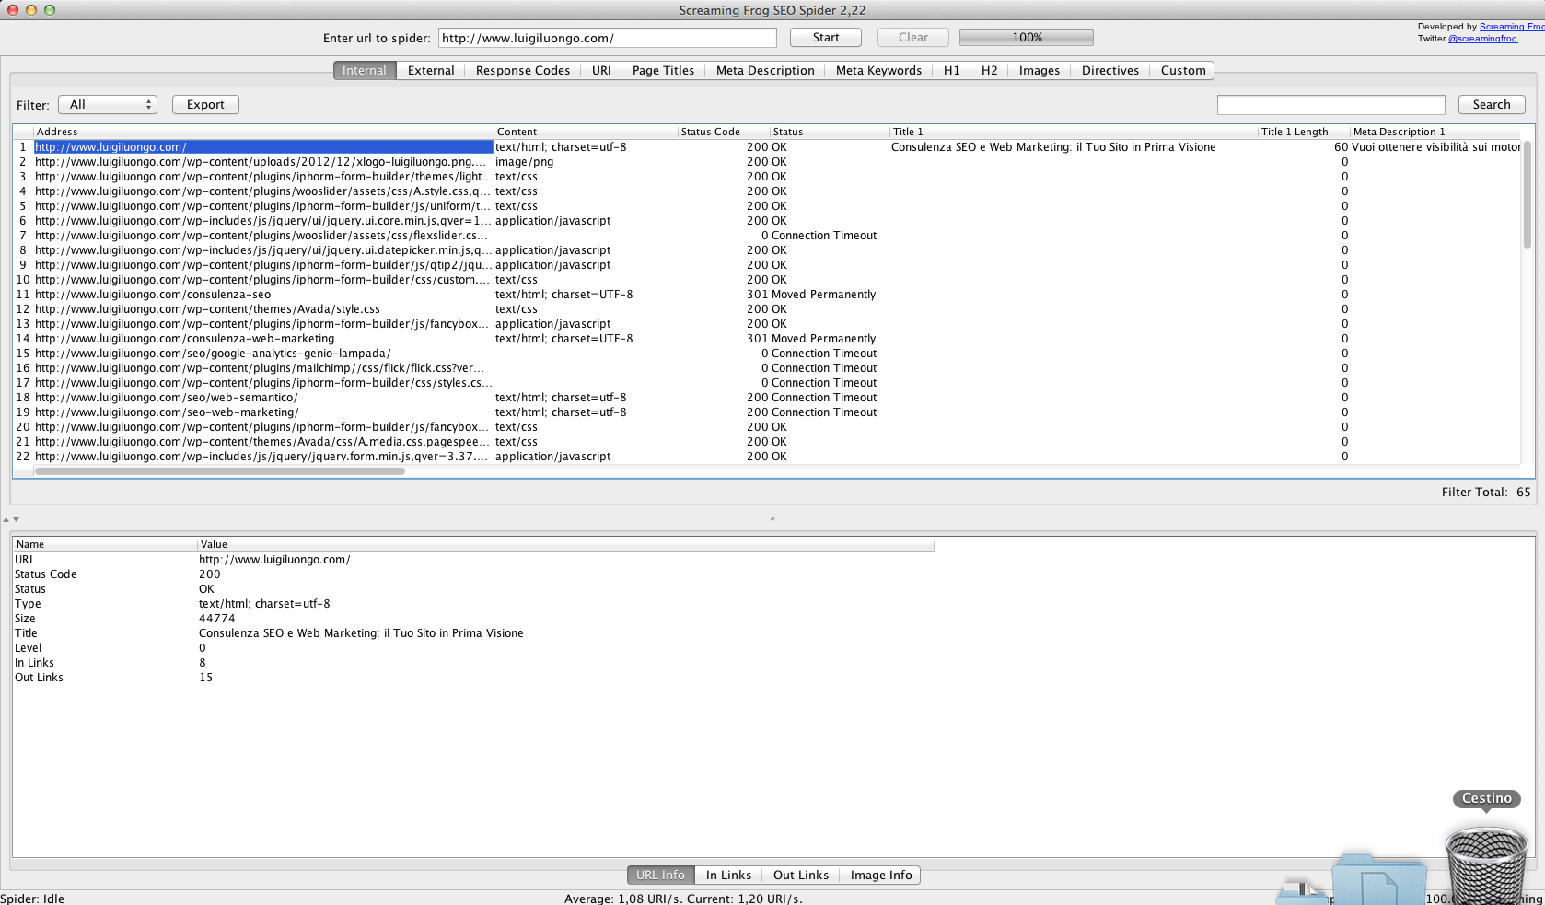Screen dimensions: 1545x905
Task: Select row 16 mailchimp flick.css address
Action: click(x=263, y=368)
